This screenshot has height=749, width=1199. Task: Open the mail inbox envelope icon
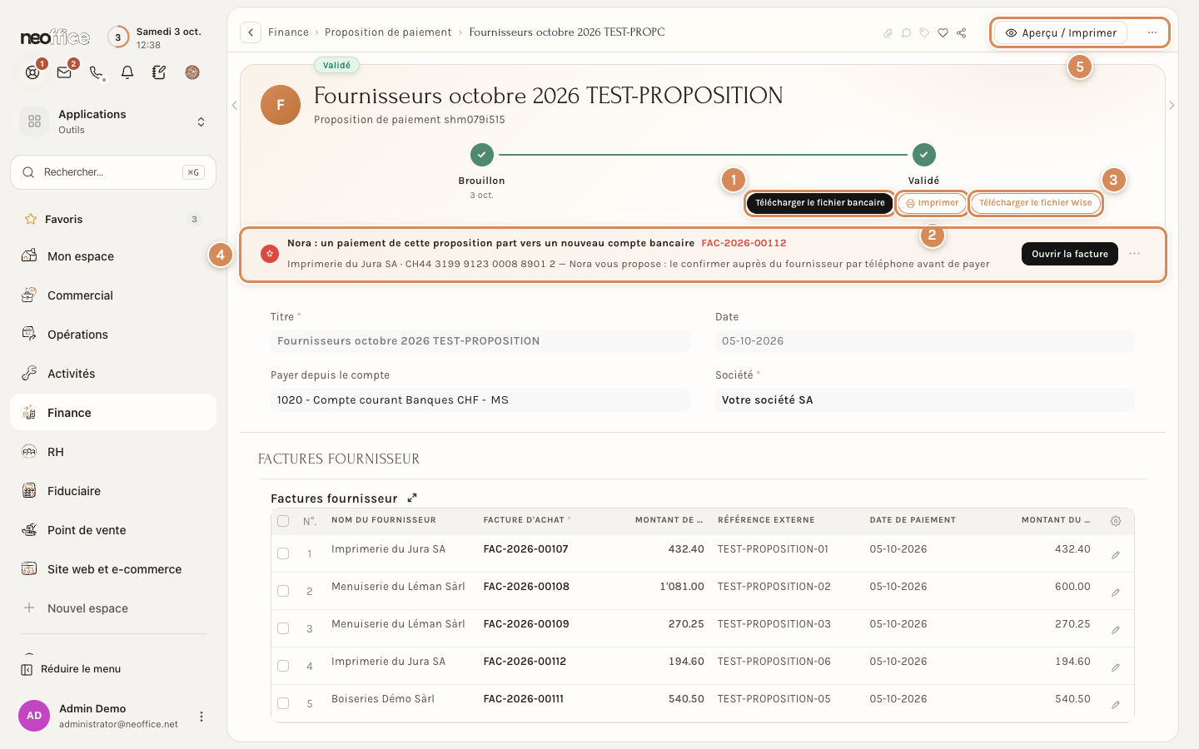point(64,72)
